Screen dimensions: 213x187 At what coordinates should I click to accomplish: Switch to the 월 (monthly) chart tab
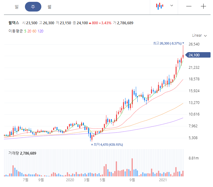[x=50, y=7]
